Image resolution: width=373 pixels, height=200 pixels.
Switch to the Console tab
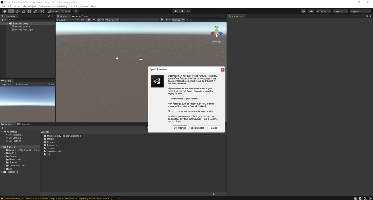point(23,124)
